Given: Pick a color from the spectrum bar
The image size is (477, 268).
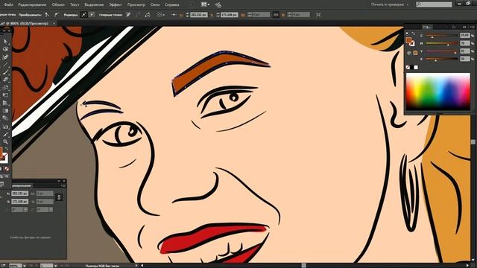Looking at the screenshot, I should point(438,91).
